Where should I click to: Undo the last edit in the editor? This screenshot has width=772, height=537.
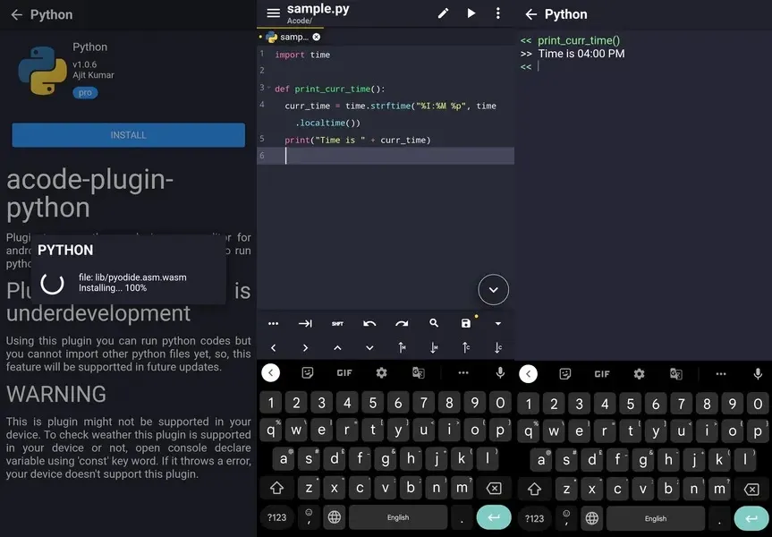369,324
